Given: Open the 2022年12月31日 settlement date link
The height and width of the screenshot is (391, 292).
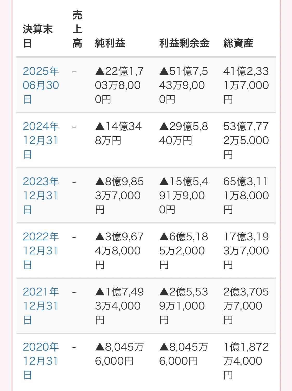Looking at the screenshot, I should (x=41, y=251).
